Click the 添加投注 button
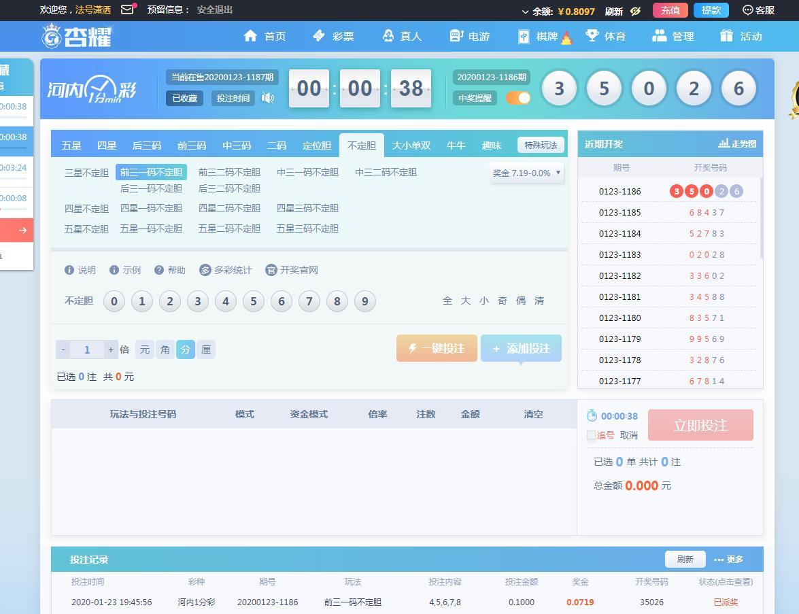This screenshot has height=614, width=799. tap(522, 348)
